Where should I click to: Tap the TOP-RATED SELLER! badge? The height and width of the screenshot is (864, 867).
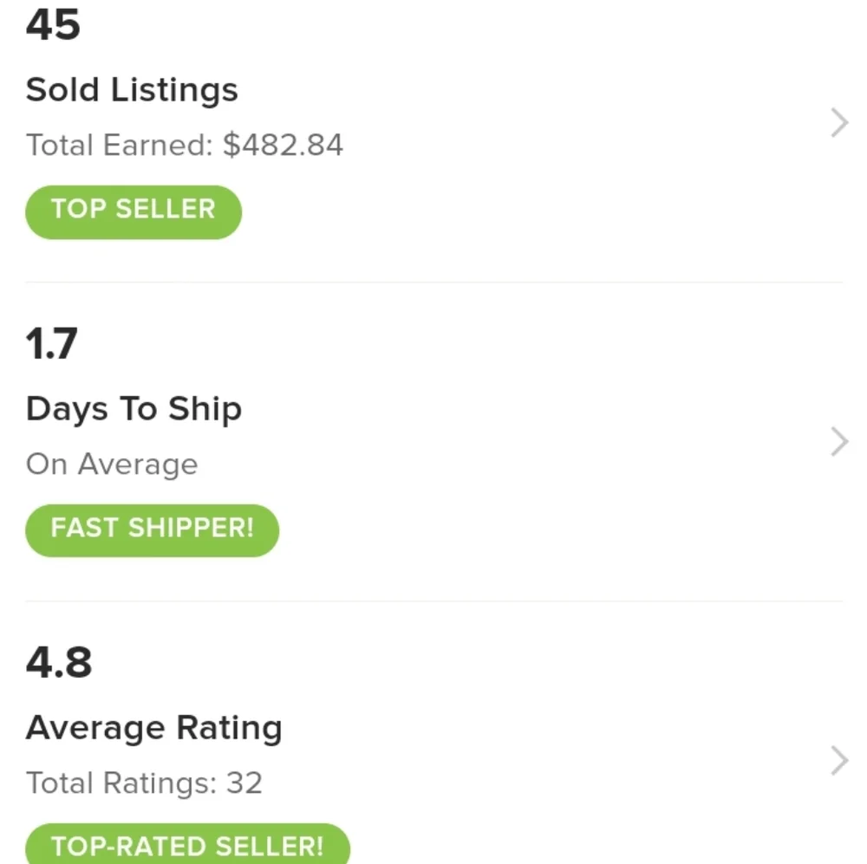(x=187, y=845)
